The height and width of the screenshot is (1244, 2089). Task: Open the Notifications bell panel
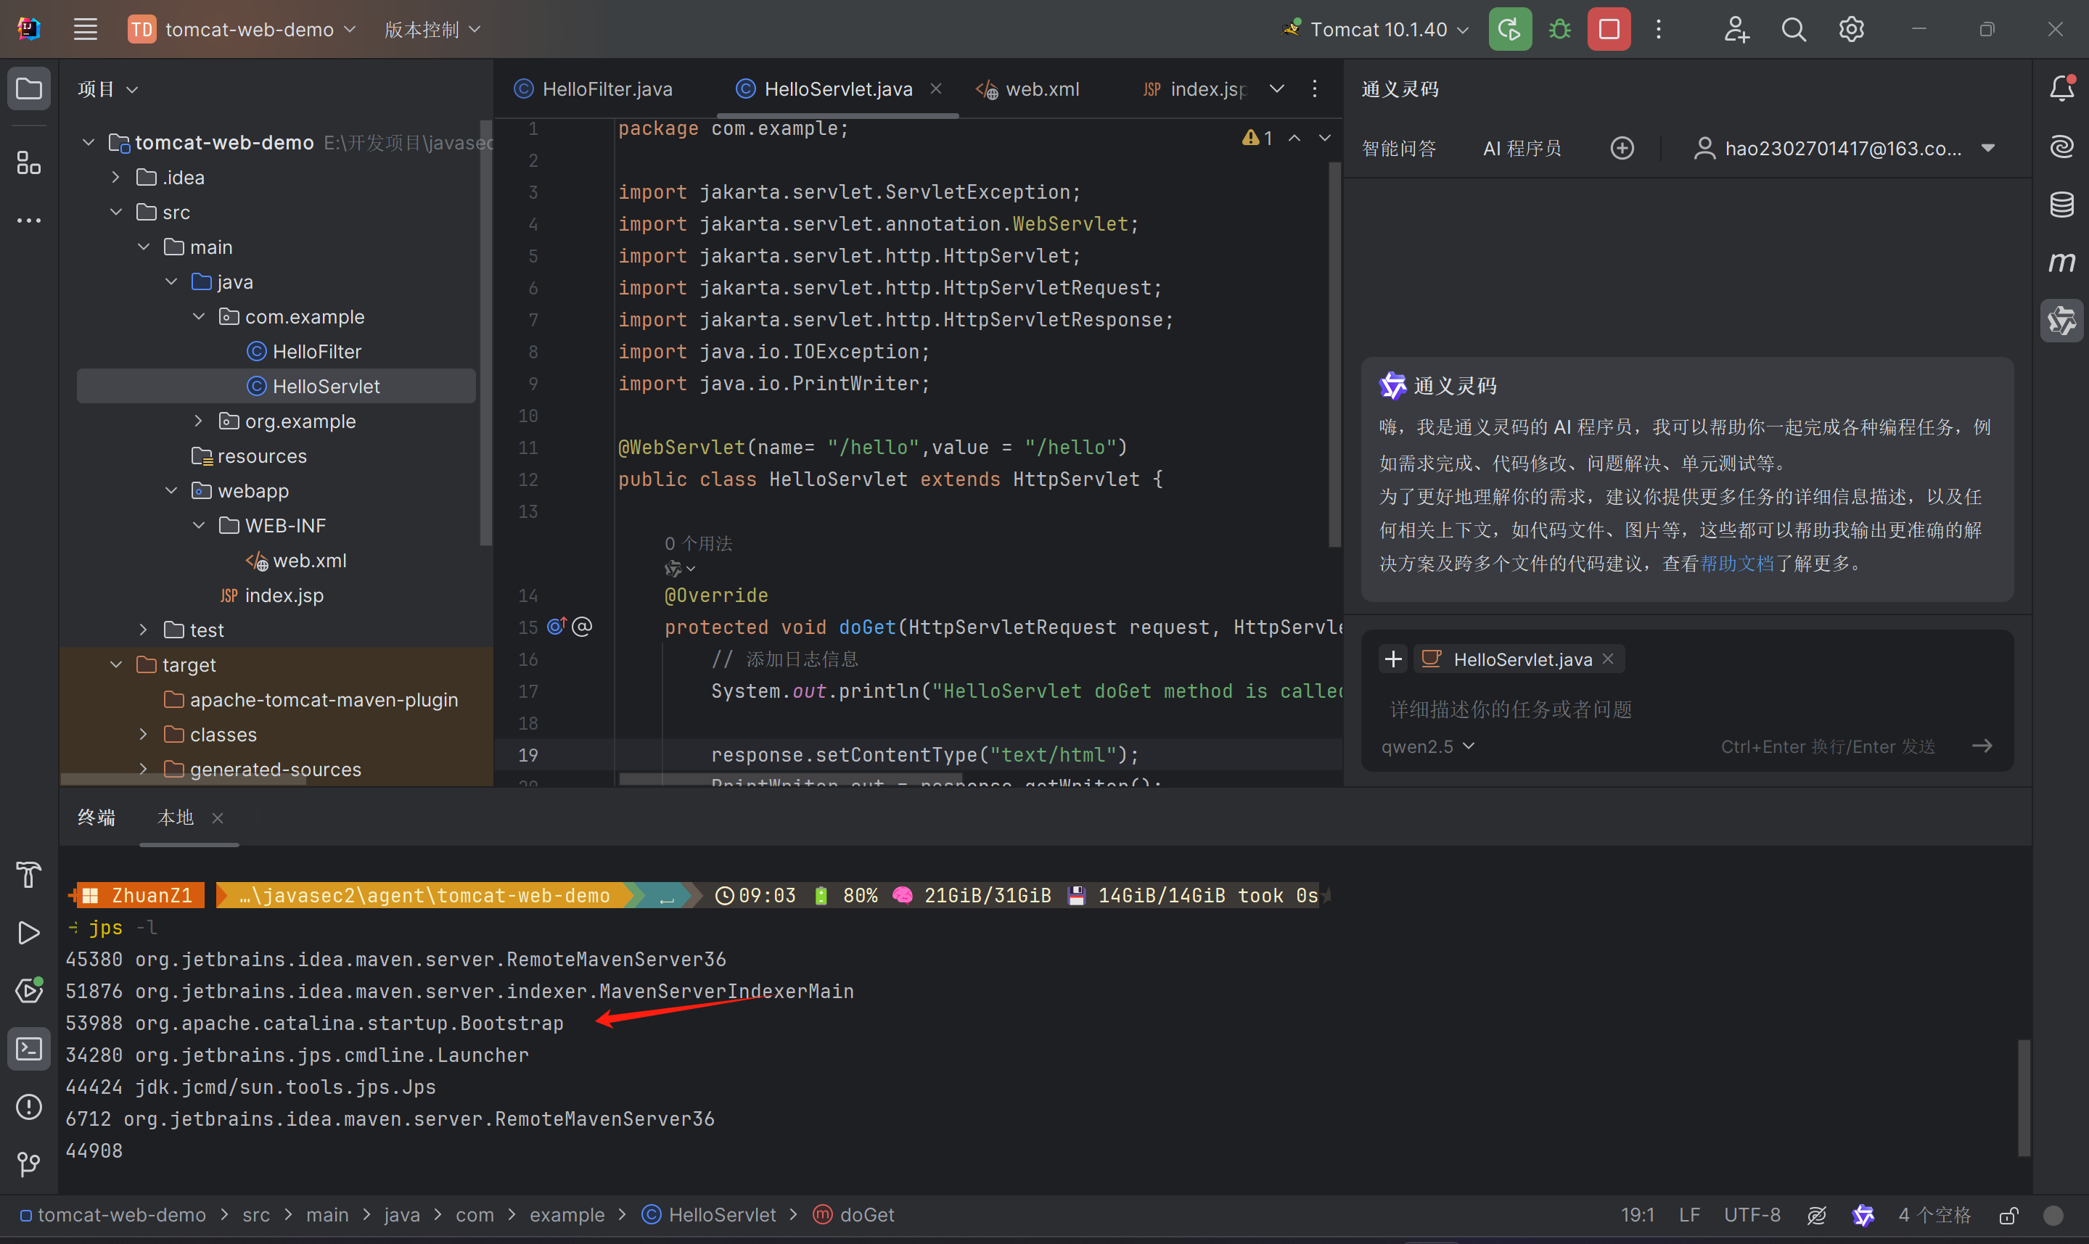[2061, 88]
